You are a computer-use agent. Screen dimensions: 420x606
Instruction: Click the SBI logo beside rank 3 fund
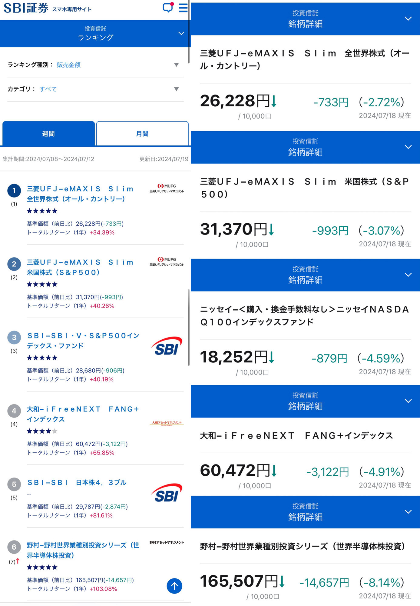[167, 346]
